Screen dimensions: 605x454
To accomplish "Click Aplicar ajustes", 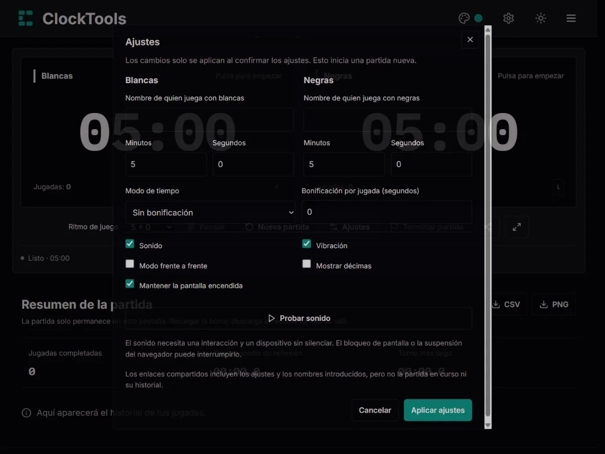I will (x=438, y=410).
